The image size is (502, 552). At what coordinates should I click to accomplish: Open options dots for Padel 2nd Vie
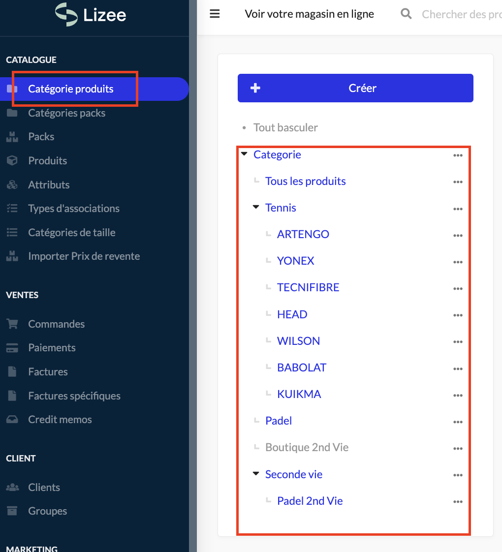tap(458, 502)
